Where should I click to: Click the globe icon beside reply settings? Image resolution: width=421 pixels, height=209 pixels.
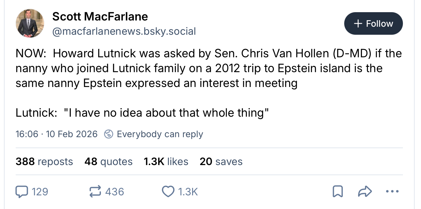pos(109,134)
